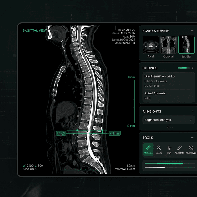Expand the AI Insights chevron
This screenshot has height=197, width=197.
193,111
